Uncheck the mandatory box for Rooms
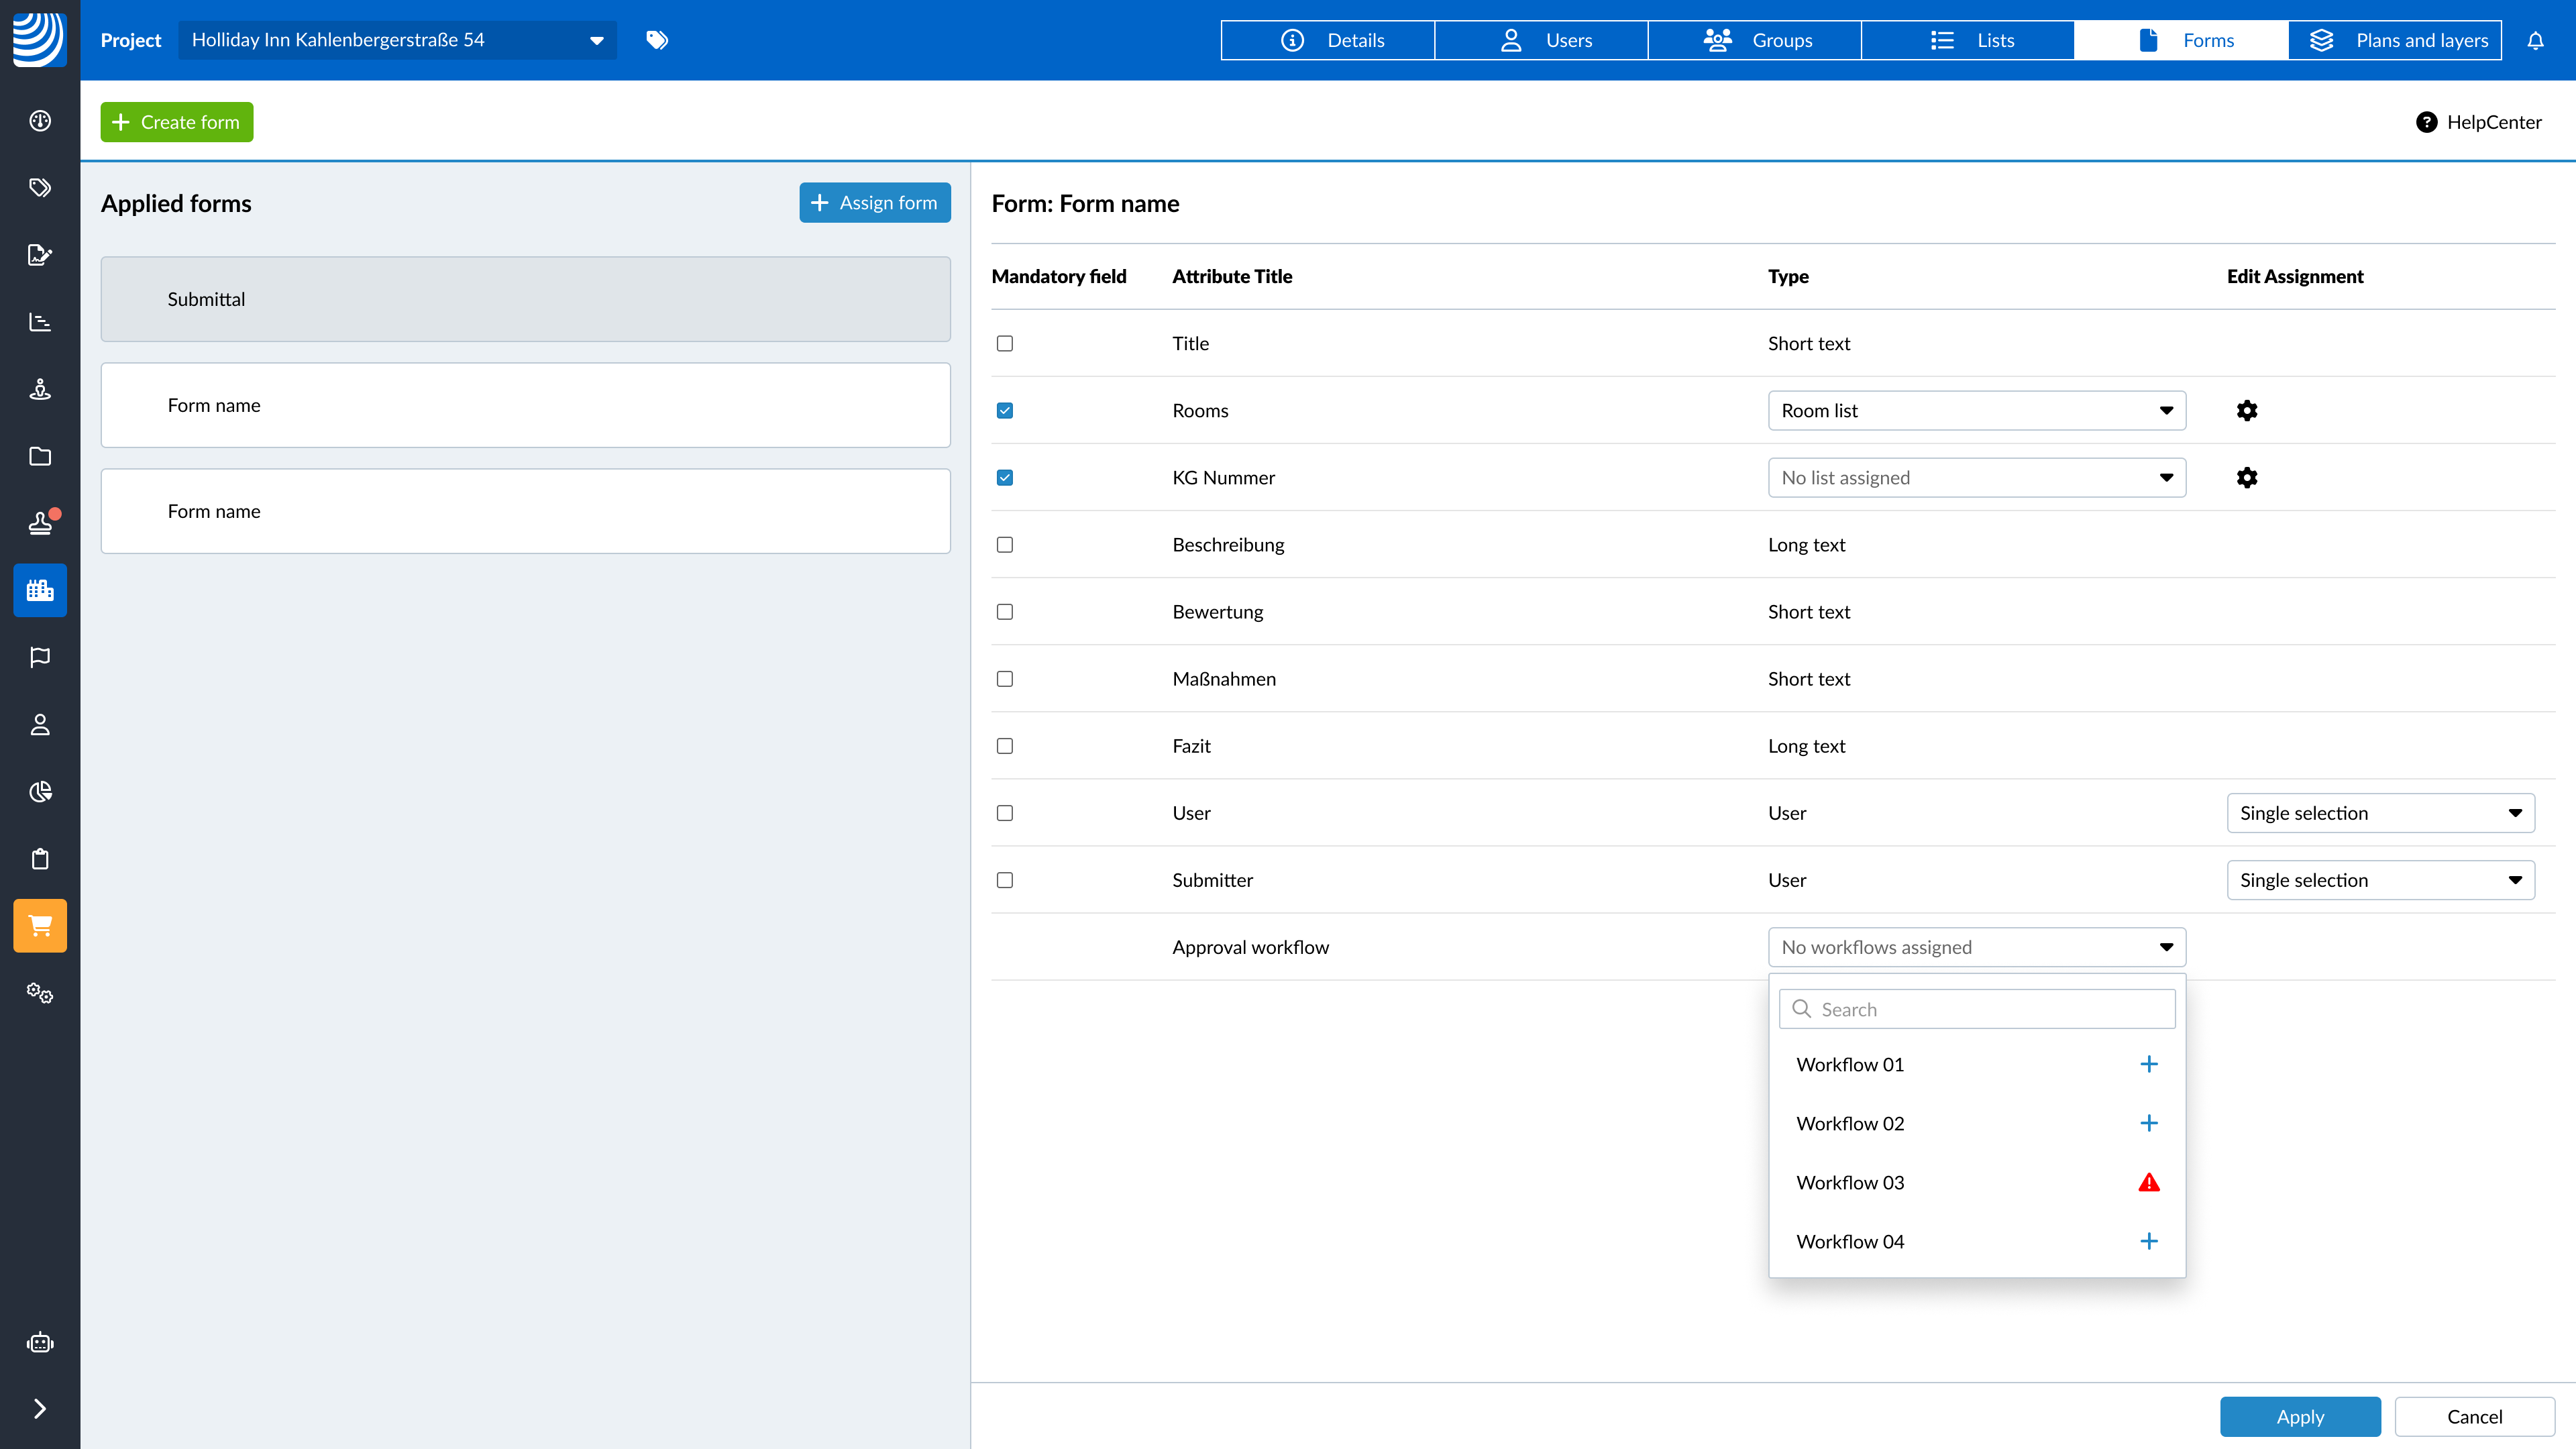The width and height of the screenshot is (2576, 1449). click(1004, 410)
